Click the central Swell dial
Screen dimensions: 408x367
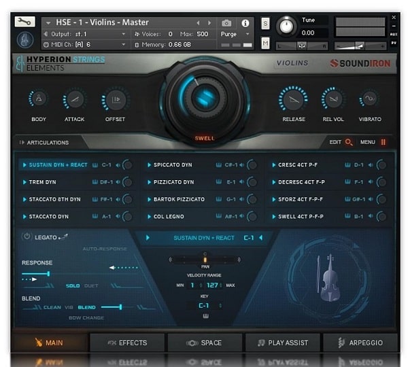tap(205, 98)
